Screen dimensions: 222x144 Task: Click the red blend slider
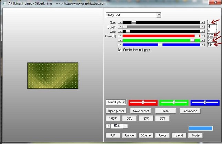tap(143, 102)
